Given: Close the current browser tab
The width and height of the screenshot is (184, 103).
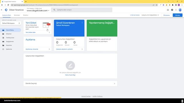Looking at the screenshot, I should coord(22,2).
